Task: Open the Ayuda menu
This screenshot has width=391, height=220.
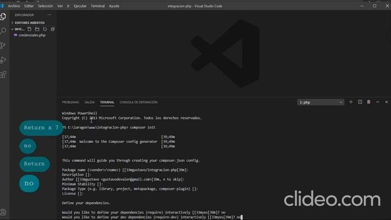Action: pyautogui.click(x=114, y=6)
